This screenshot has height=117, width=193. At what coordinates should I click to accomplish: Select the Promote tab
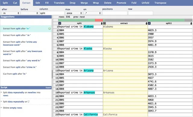click(x=121, y=3)
